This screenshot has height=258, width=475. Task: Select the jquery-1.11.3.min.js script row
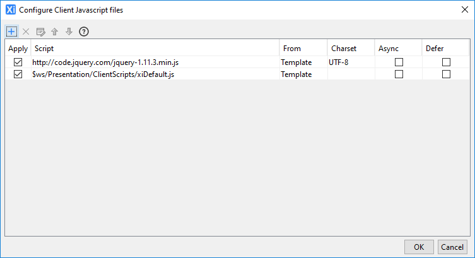pos(105,62)
